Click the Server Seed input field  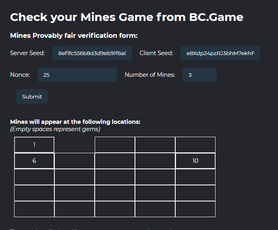(92, 53)
